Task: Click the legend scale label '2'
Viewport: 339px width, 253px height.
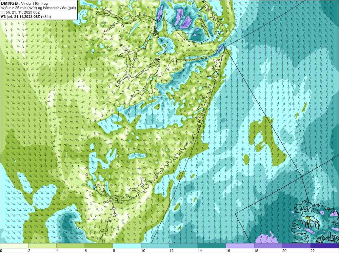Action: 29,251
